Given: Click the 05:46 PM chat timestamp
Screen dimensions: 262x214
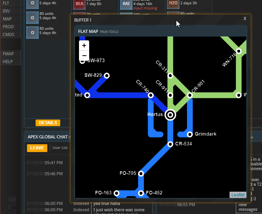Looking at the screenshot, I should (x=54, y=174).
